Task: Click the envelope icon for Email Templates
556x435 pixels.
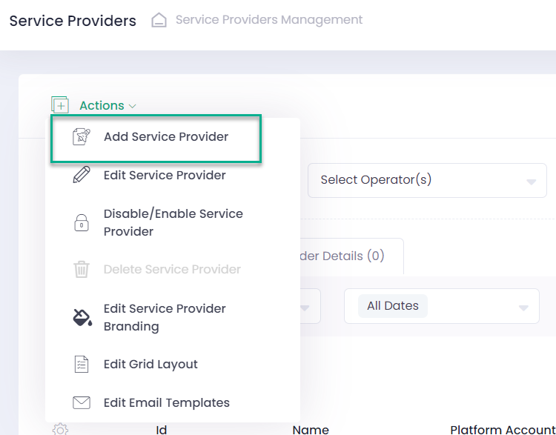Action: coord(82,403)
